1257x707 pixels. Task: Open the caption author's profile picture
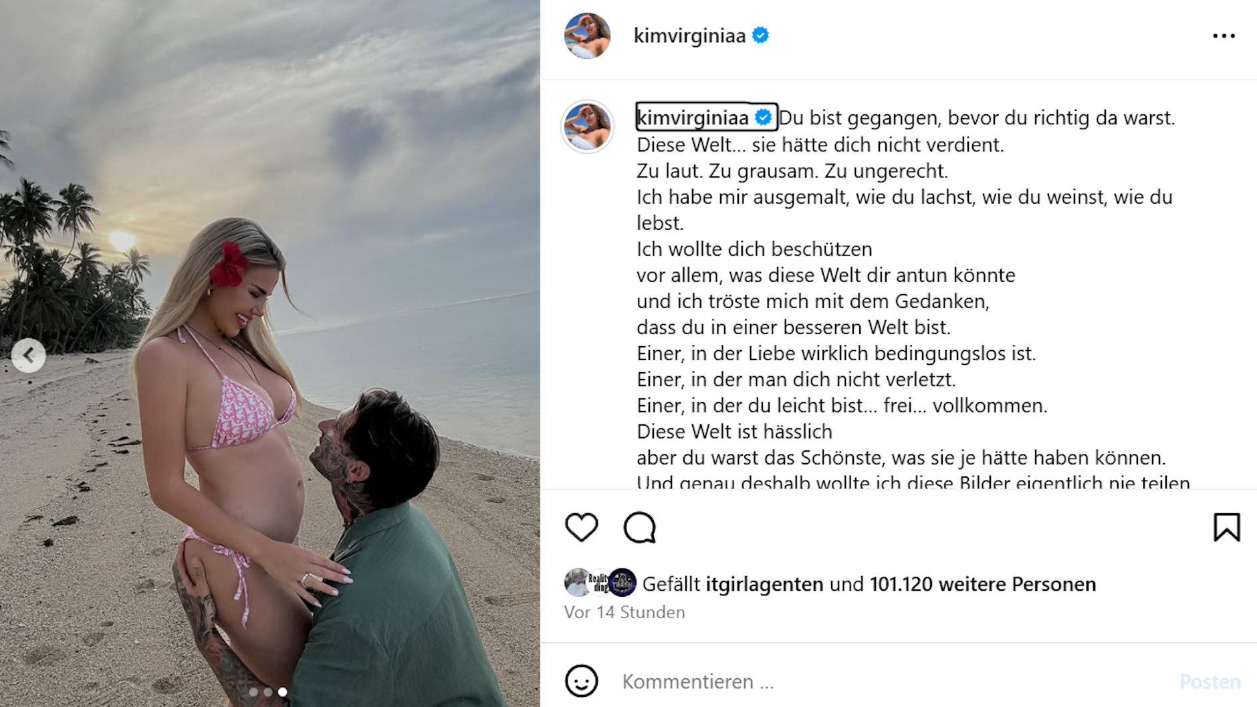click(x=587, y=126)
